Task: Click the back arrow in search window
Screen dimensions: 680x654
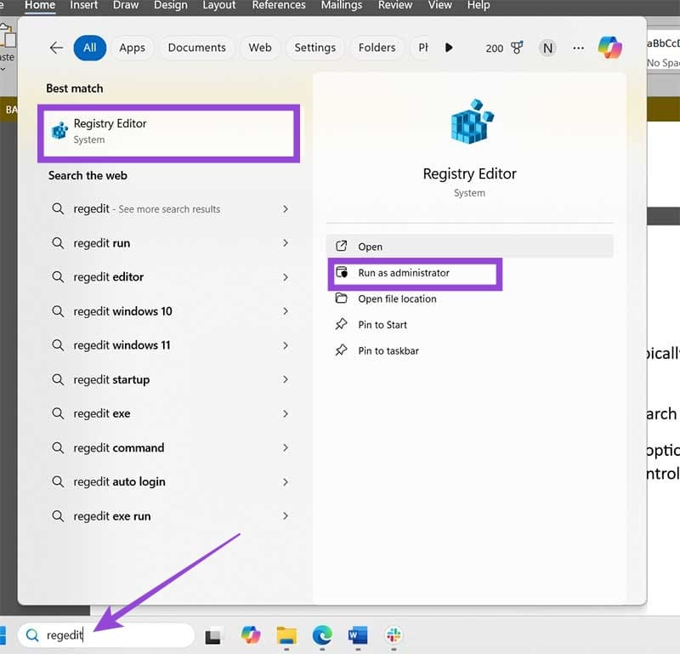Action: (x=56, y=48)
